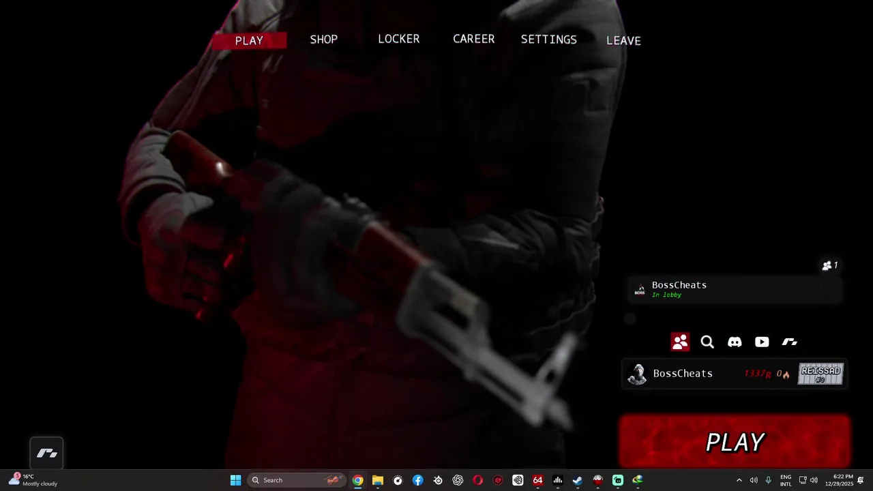Click the taskbar Search box
The image size is (873, 491).
pos(297,480)
